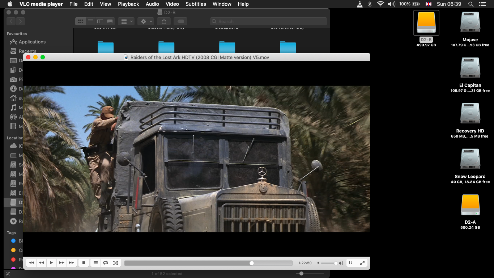The image size is (494, 278).
Task: Open the Apple menu
Action: [10, 4]
